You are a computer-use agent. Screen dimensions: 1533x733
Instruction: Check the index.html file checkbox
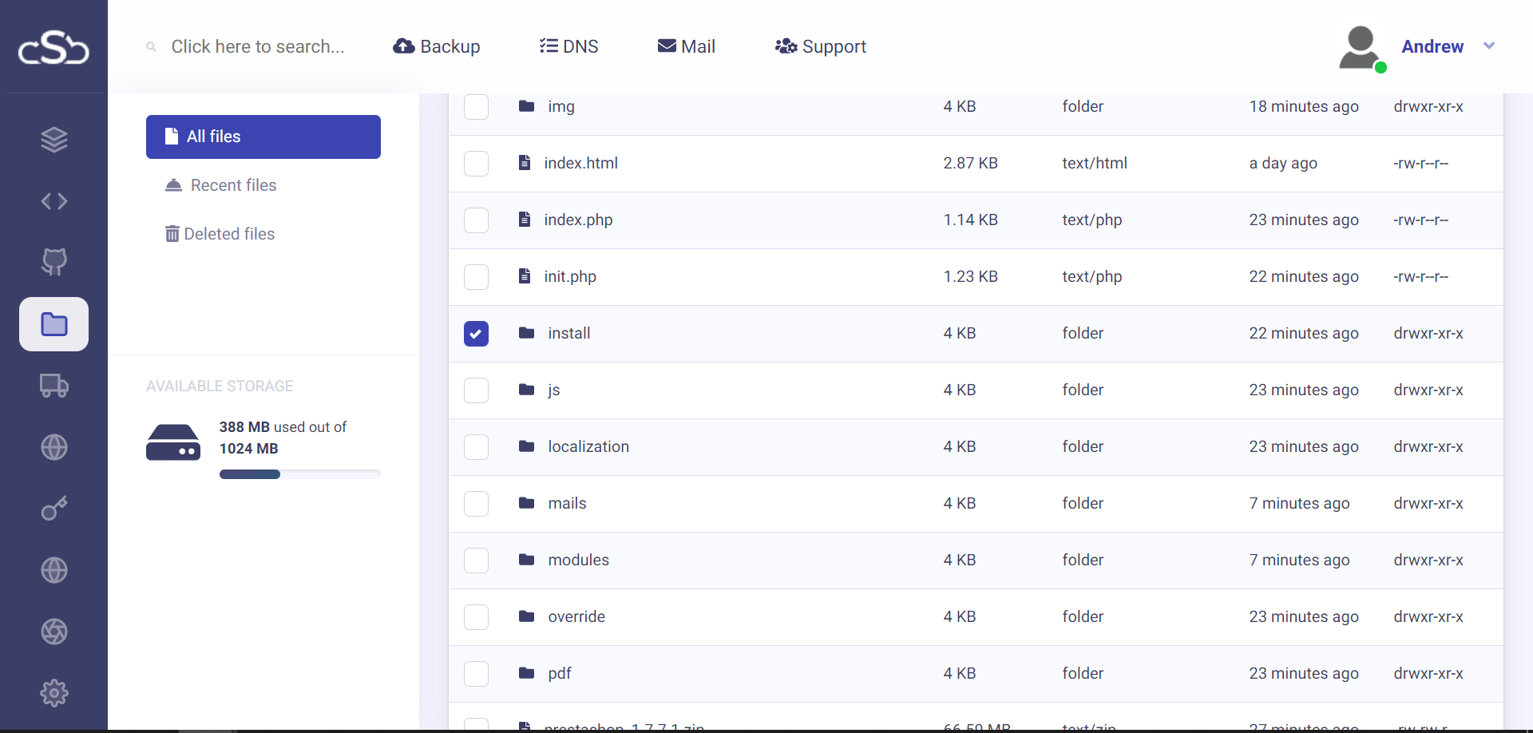pos(476,164)
